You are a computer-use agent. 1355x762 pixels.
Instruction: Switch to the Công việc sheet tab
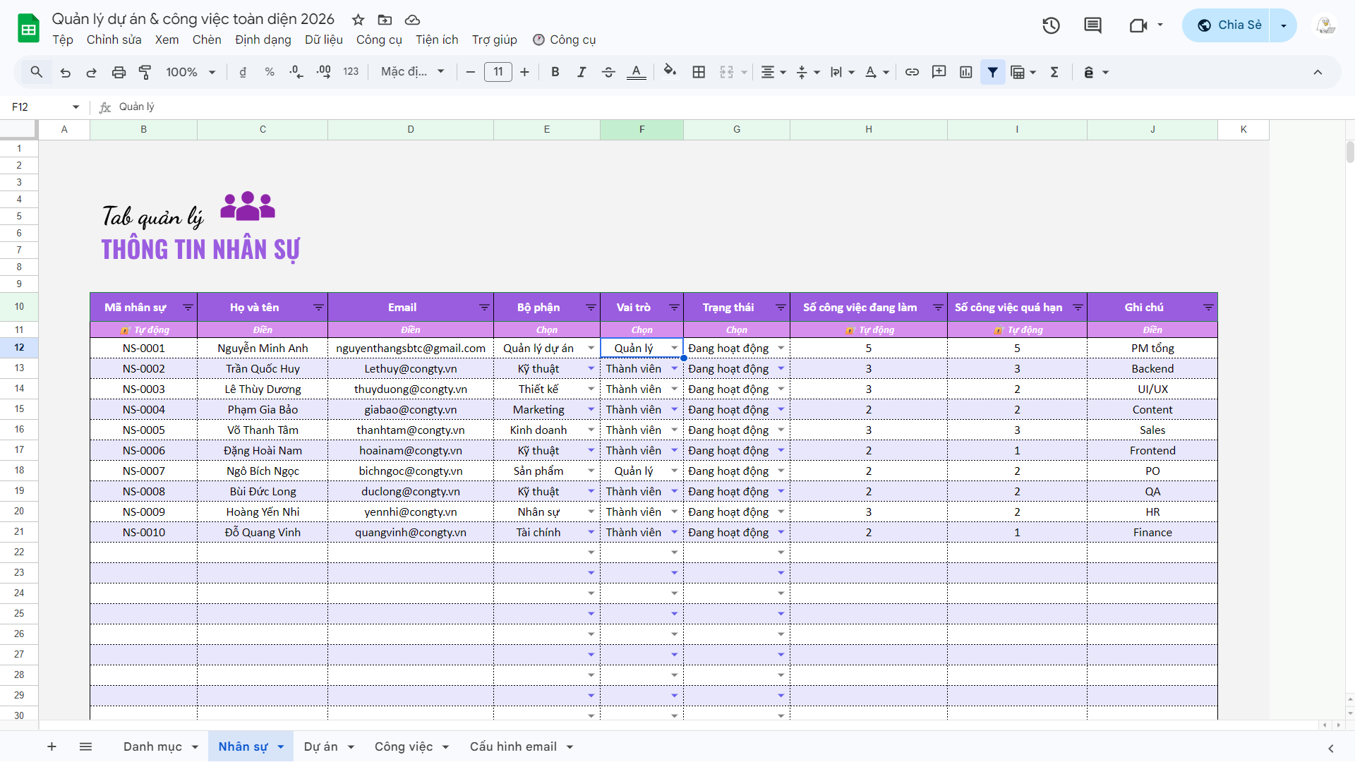pos(403,746)
